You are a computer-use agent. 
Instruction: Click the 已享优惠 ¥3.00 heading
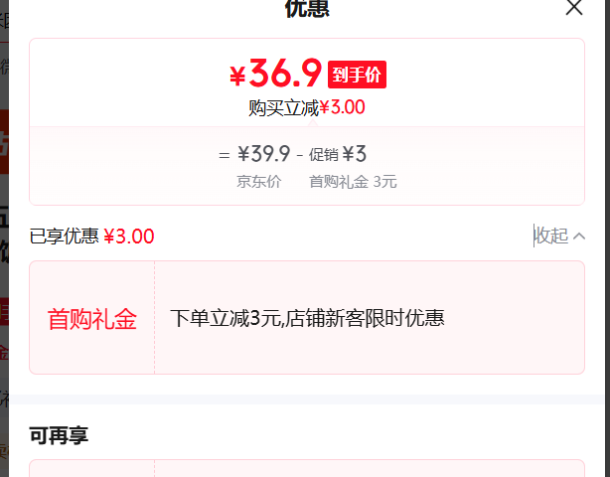point(91,237)
